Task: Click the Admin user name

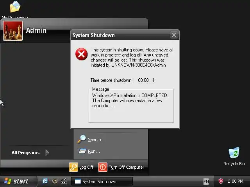Action: (x=36, y=30)
